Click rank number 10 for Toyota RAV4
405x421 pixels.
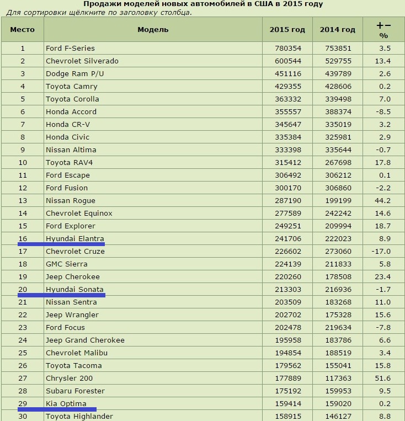[23, 162]
